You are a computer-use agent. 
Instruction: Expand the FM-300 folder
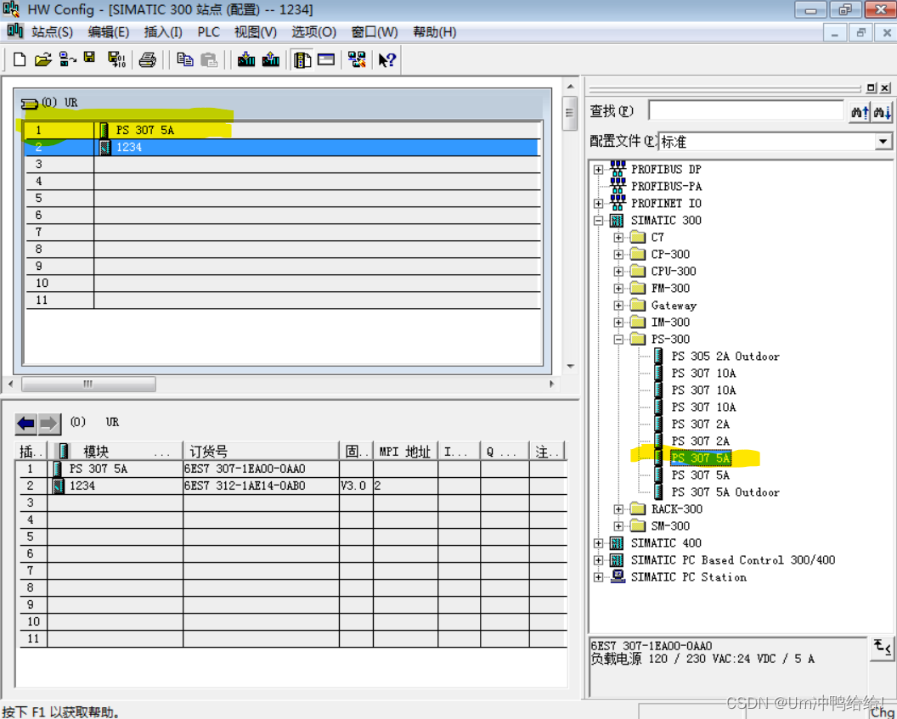(x=618, y=289)
